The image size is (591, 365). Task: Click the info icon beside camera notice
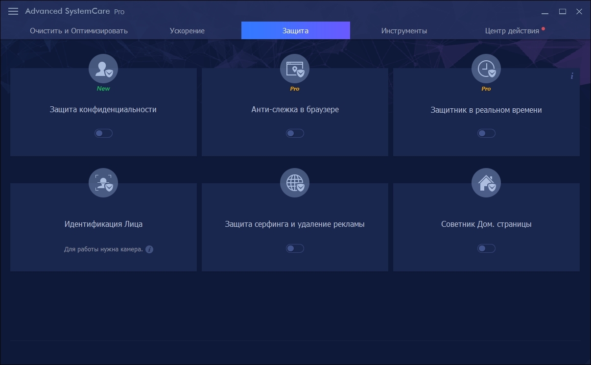[x=149, y=249]
